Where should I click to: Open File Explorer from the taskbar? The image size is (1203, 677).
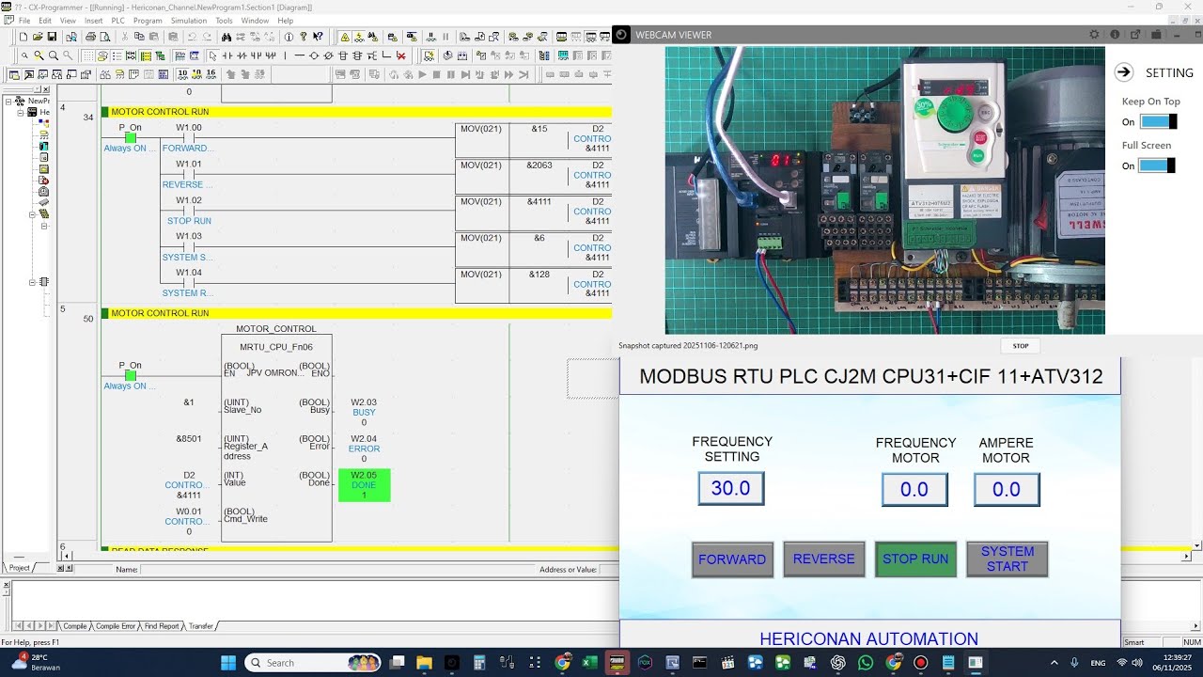424,663
